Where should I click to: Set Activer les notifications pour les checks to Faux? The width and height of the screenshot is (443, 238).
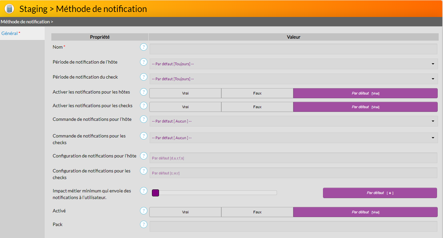tap(257, 107)
